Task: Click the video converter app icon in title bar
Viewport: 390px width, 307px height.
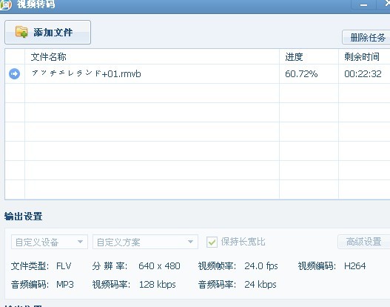Action: pos(5,4)
